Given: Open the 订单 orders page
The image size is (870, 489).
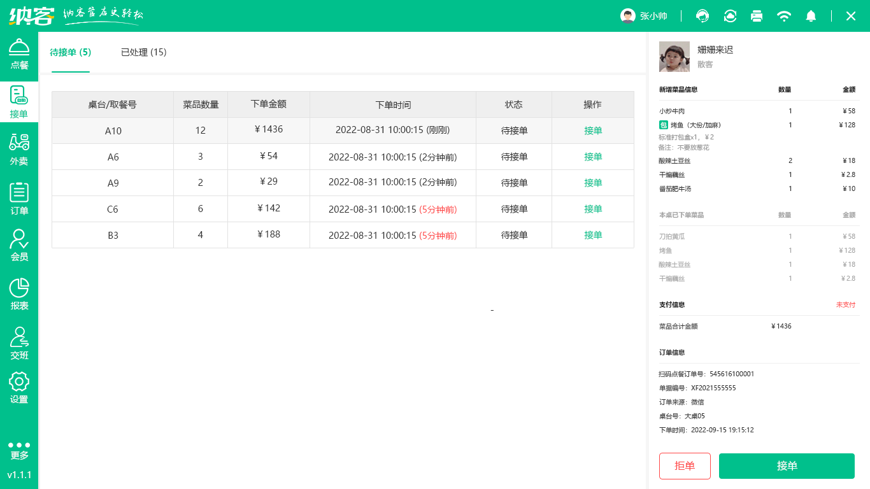Looking at the screenshot, I should click(x=19, y=199).
